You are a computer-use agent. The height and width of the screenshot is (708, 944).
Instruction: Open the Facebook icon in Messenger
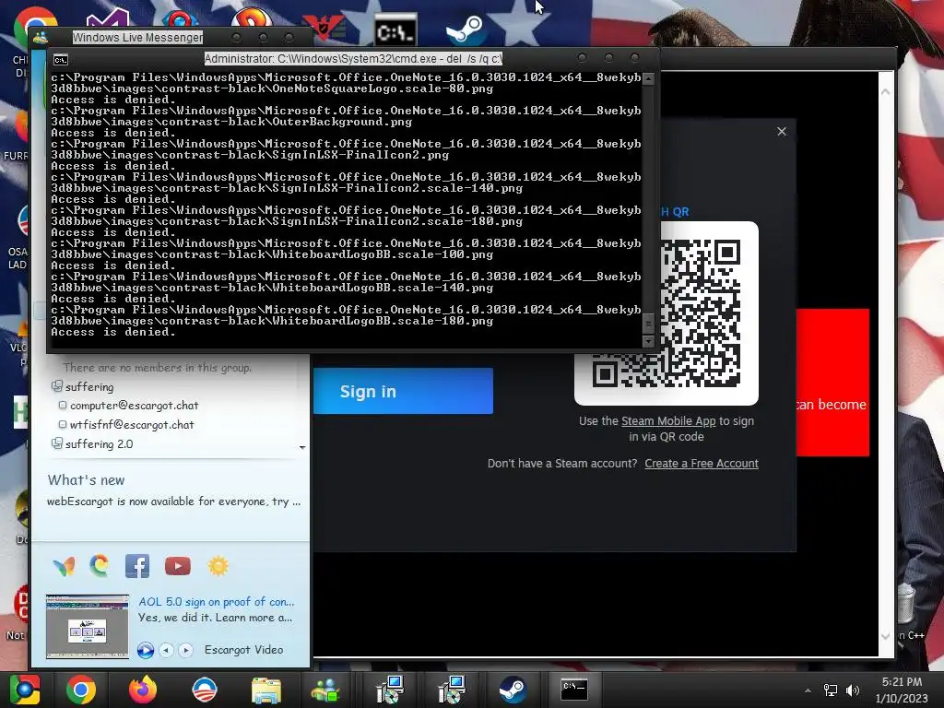pyautogui.click(x=137, y=566)
